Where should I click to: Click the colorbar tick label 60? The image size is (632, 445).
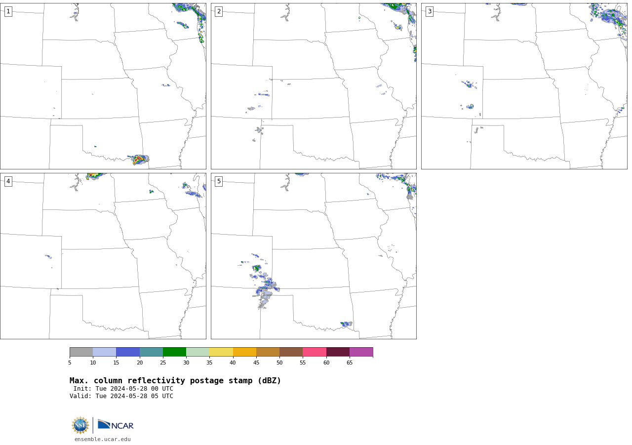click(326, 363)
